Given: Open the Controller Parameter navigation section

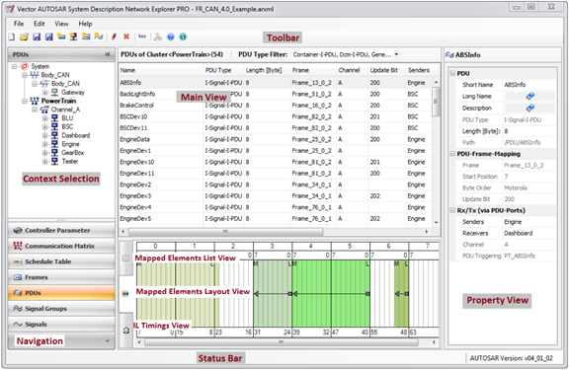Looking at the screenshot, I should tap(61, 231).
